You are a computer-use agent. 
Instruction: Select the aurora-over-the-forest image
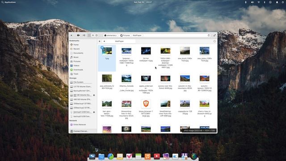(165, 79)
